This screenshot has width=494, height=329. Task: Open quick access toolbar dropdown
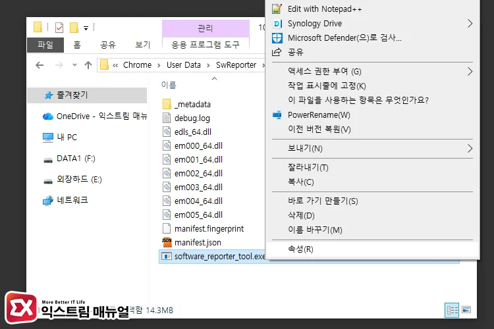tap(86, 28)
